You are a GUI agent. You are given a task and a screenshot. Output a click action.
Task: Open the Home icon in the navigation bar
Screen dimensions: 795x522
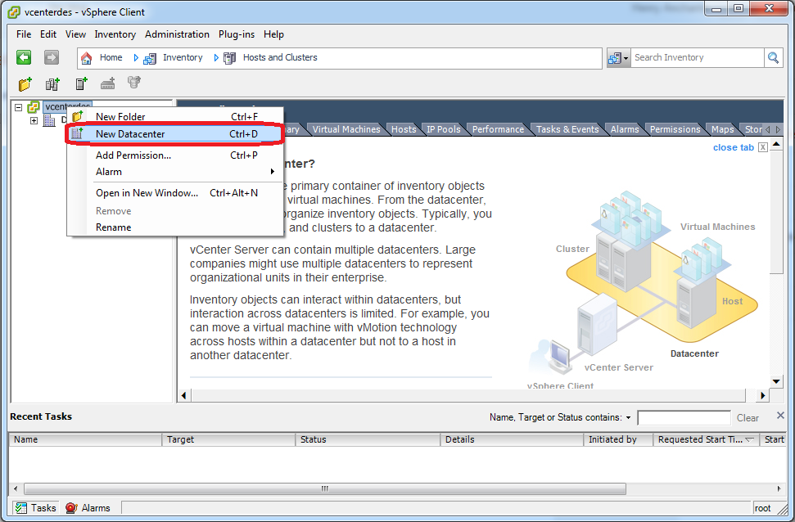point(86,57)
